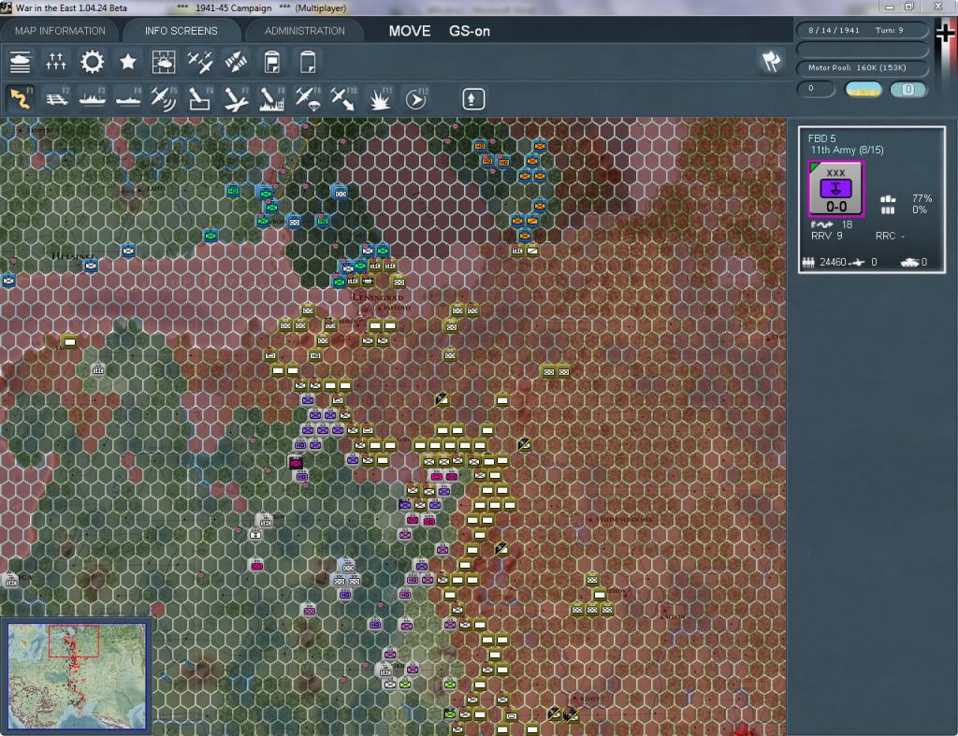Switch to the Administration tab
This screenshot has width=958, height=736.
(x=304, y=31)
